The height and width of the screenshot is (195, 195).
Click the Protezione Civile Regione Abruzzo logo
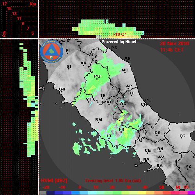point(51,51)
